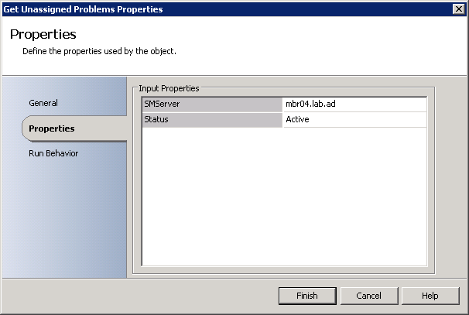This screenshot has width=469, height=315.
Task: Click blank header area right of description
Action: [325, 52]
